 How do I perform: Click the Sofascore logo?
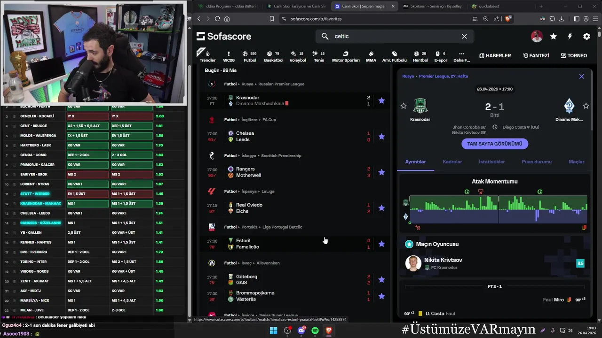(224, 36)
